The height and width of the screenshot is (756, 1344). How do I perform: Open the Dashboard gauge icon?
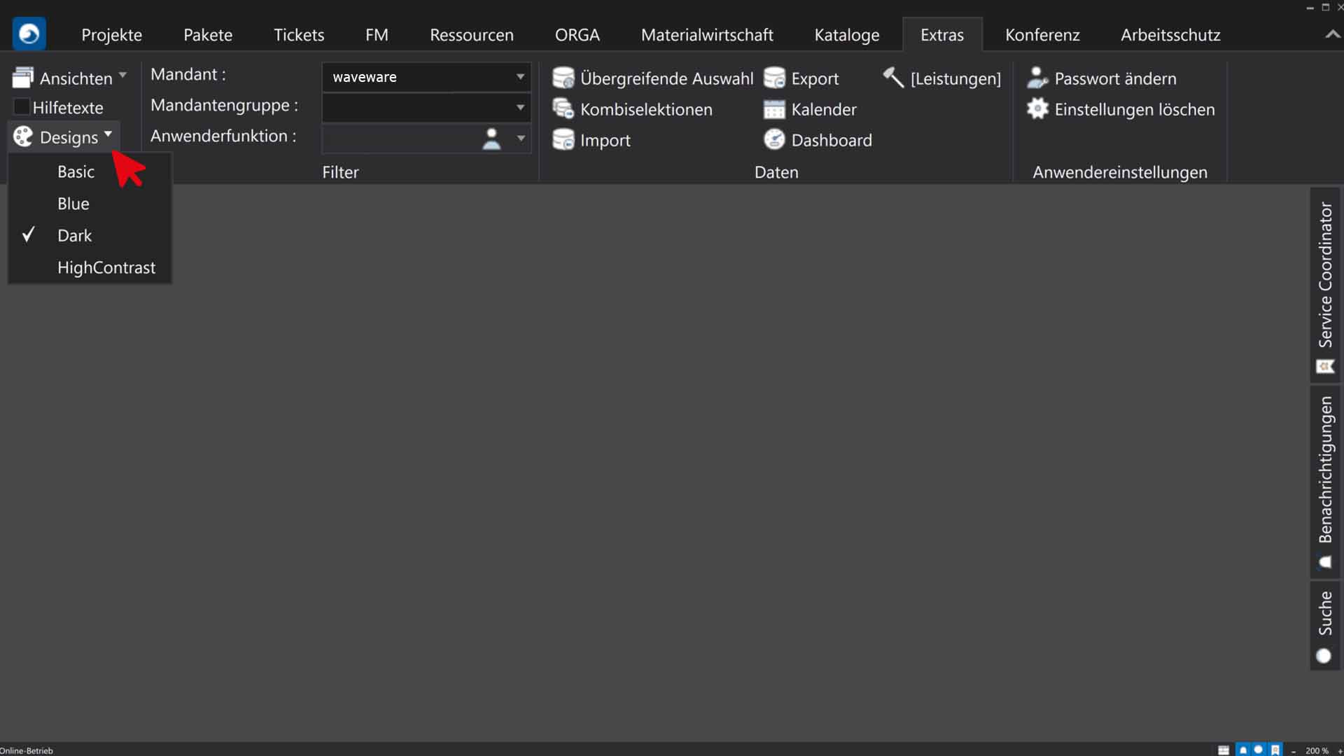point(774,139)
